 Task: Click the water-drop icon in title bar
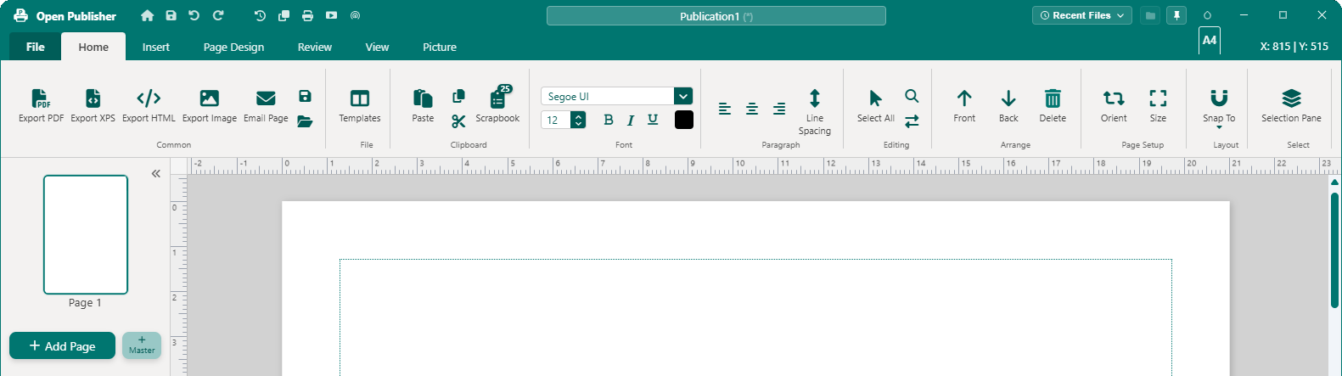point(1207,15)
